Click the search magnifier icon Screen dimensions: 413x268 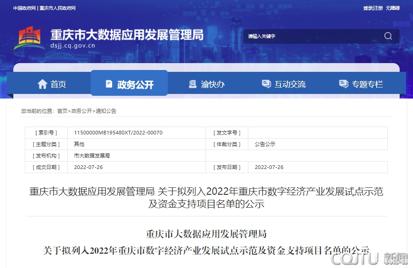tap(388, 36)
